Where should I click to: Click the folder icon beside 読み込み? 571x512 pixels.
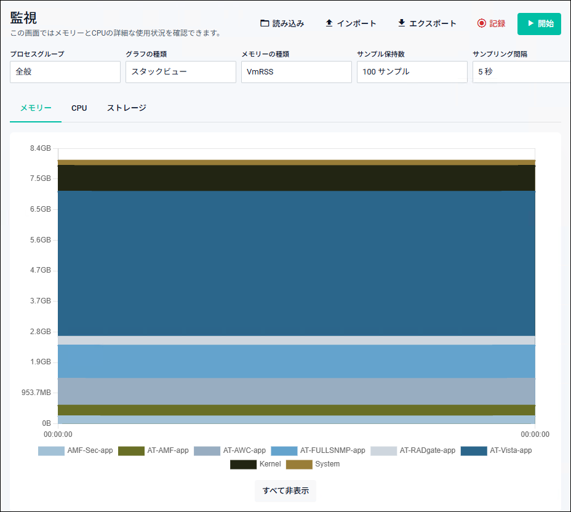point(265,23)
